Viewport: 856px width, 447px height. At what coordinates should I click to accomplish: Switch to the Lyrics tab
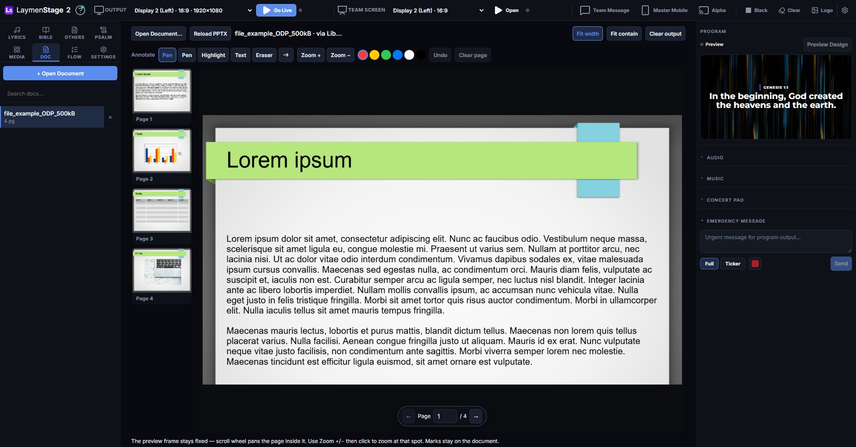[17, 33]
